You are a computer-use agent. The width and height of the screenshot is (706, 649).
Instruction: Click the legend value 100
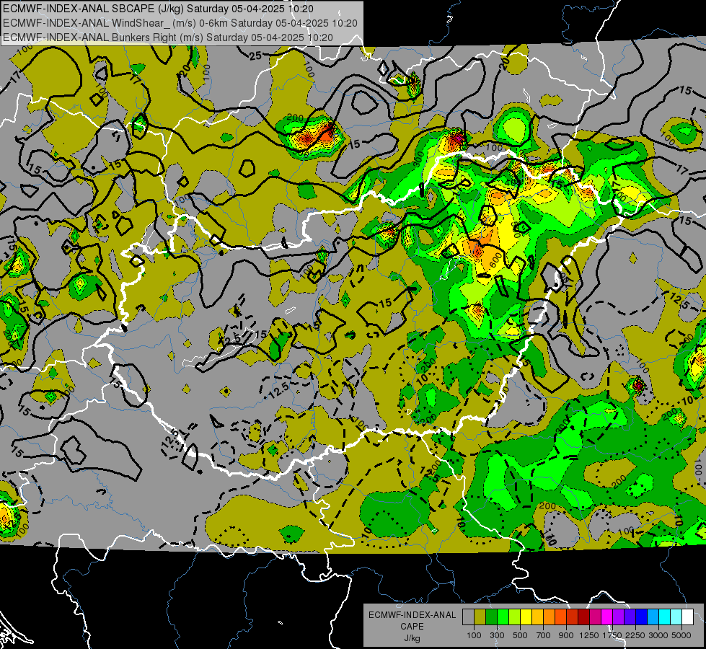pyautogui.click(x=474, y=635)
